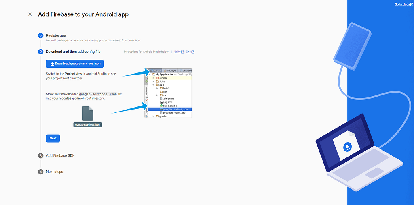This screenshot has height=205, width=414.
Task: Download google-services.json file
Action: pos(75,64)
